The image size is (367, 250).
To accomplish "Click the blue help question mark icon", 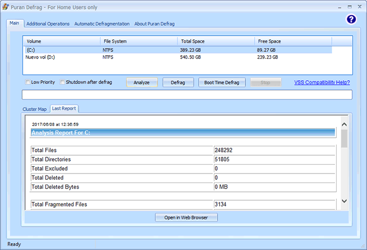I will point(351,19).
